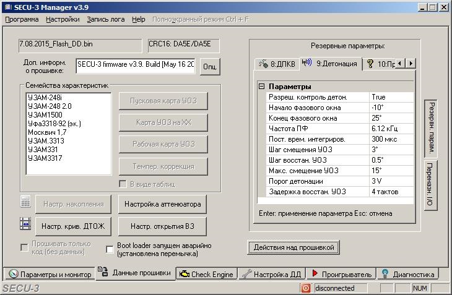Select the vertical Резервн. парам. tab

[x=431, y=128]
